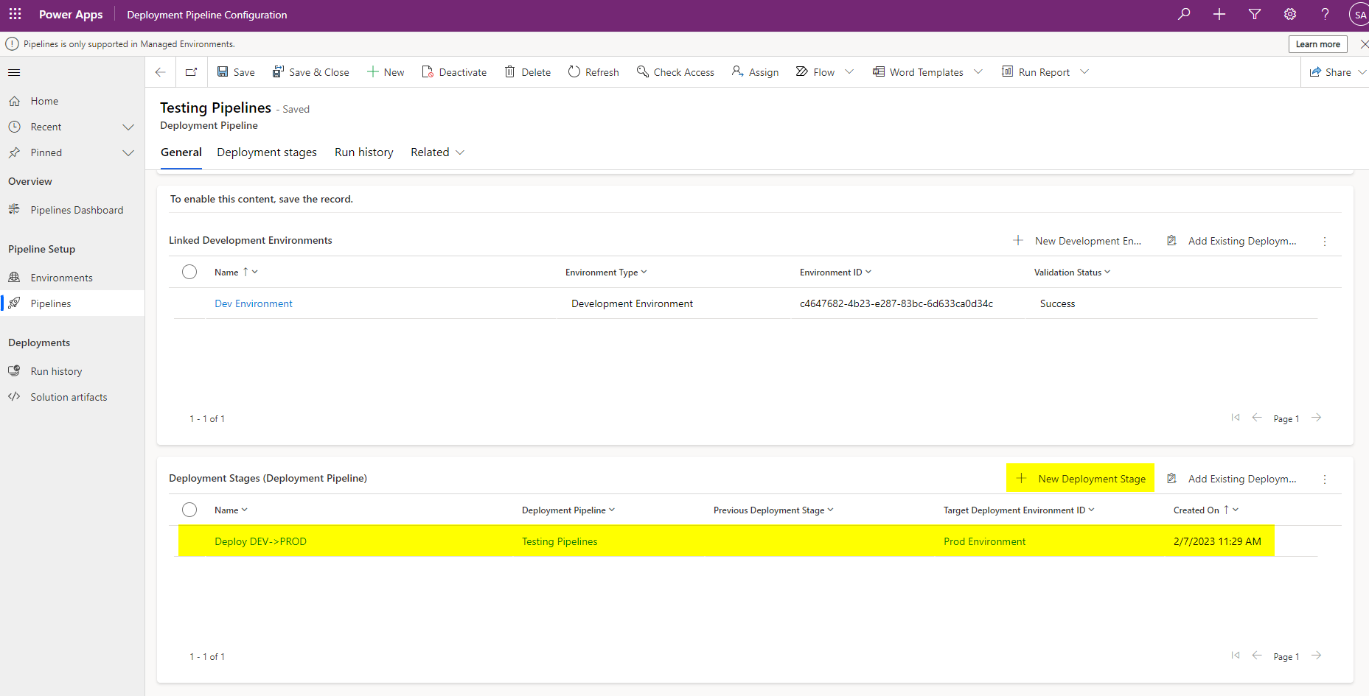
Task: Click Recent in sidebar
Action: [46, 127]
